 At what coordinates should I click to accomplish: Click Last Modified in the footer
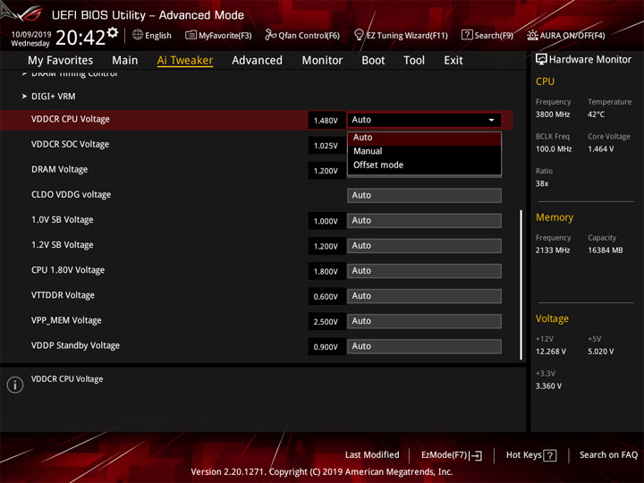pyautogui.click(x=372, y=455)
